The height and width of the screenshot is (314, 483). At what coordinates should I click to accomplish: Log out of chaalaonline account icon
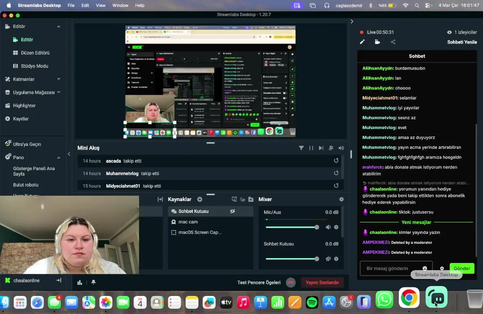point(59,280)
